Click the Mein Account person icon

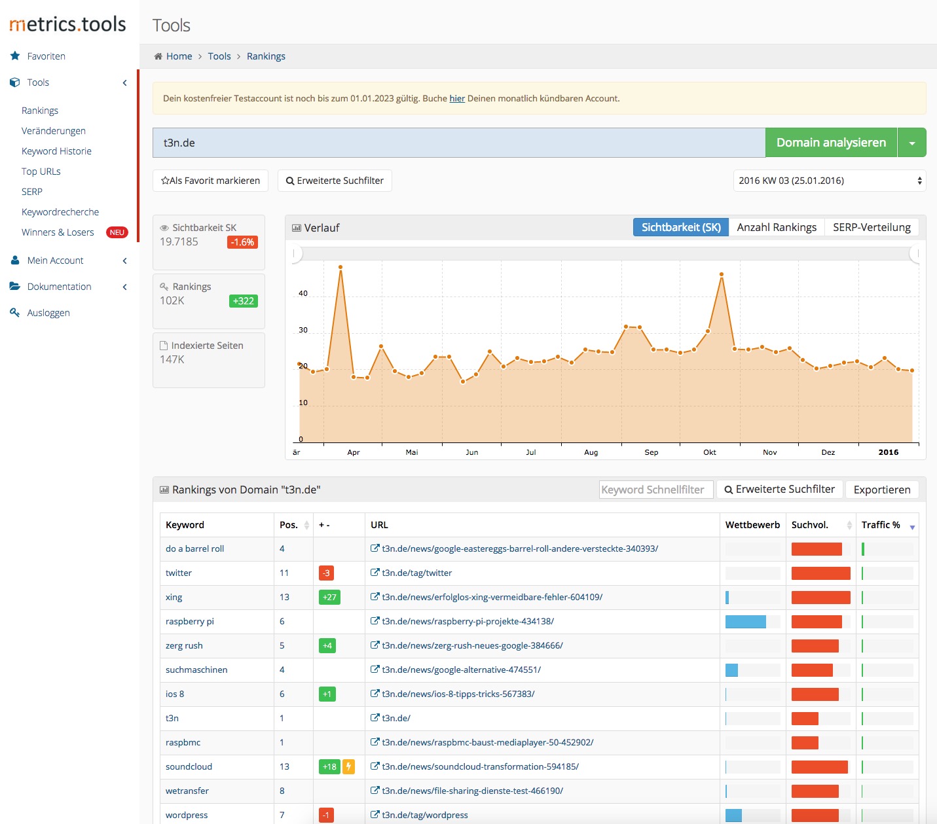(15, 260)
